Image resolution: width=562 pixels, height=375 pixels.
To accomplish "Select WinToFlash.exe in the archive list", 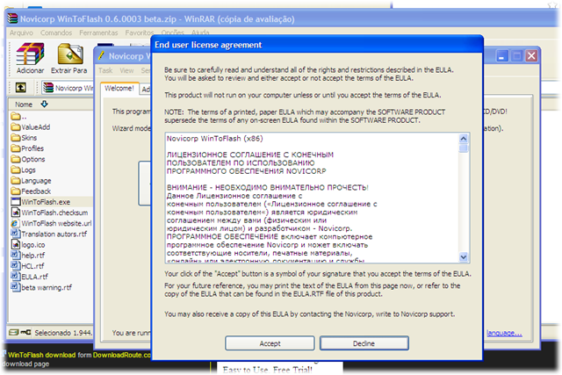I will (x=40, y=202).
